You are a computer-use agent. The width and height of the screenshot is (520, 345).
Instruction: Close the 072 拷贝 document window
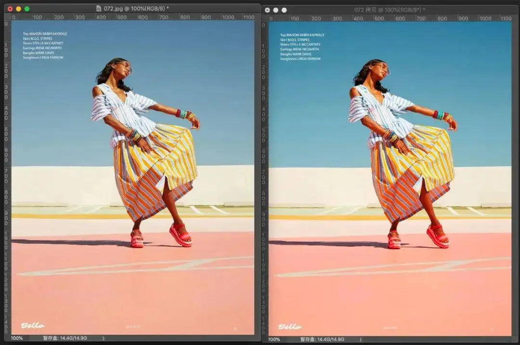point(267,10)
